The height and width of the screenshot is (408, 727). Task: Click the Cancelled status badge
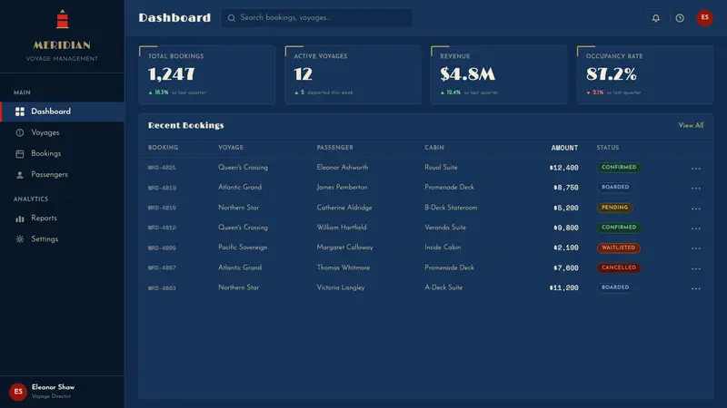point(619,267)
